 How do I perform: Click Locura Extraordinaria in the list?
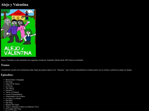[x=14, y=94]
